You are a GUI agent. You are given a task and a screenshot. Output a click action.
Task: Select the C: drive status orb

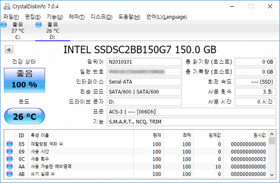pos(4,24)
